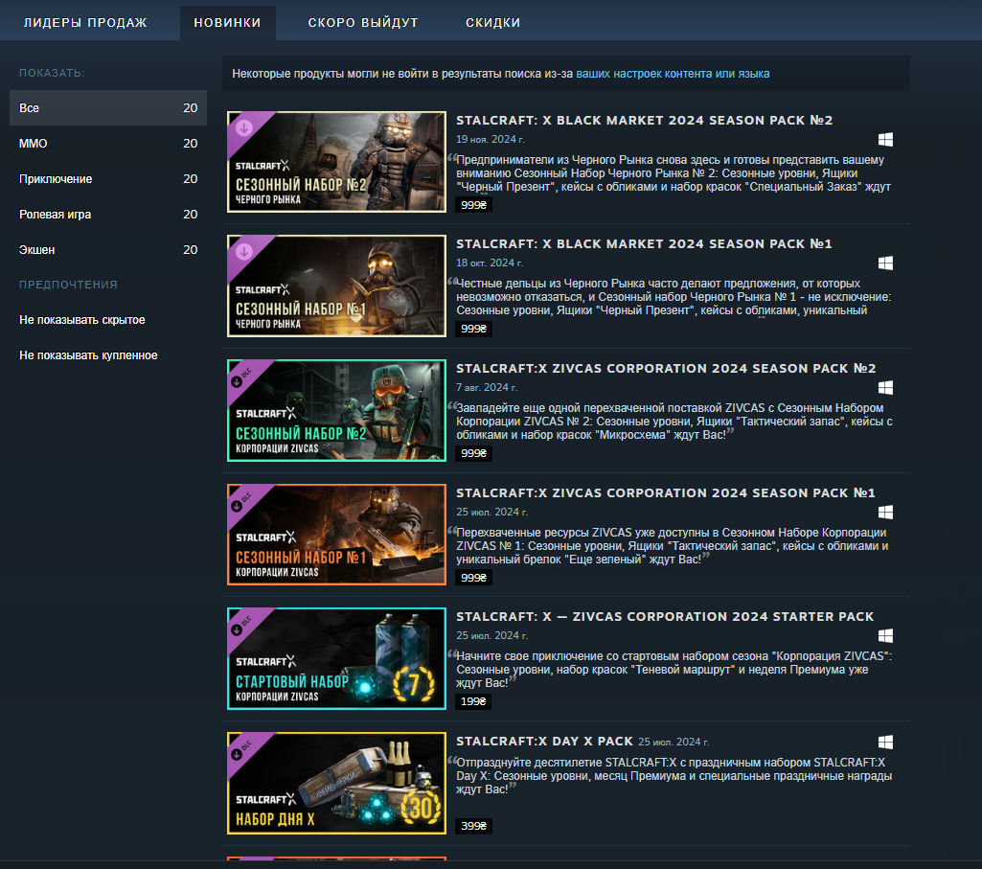Image resolution: width=982 pixels, height=869 pixels.
Task: Open ZIVCAS Starter Pack thumbnail
Action: click(x=337, y=658)
